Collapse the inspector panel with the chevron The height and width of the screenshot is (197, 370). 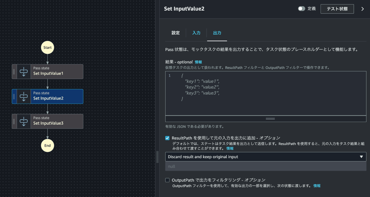[363, 9]
